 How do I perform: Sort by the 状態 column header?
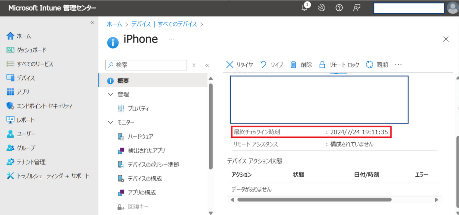click(298, 175)
